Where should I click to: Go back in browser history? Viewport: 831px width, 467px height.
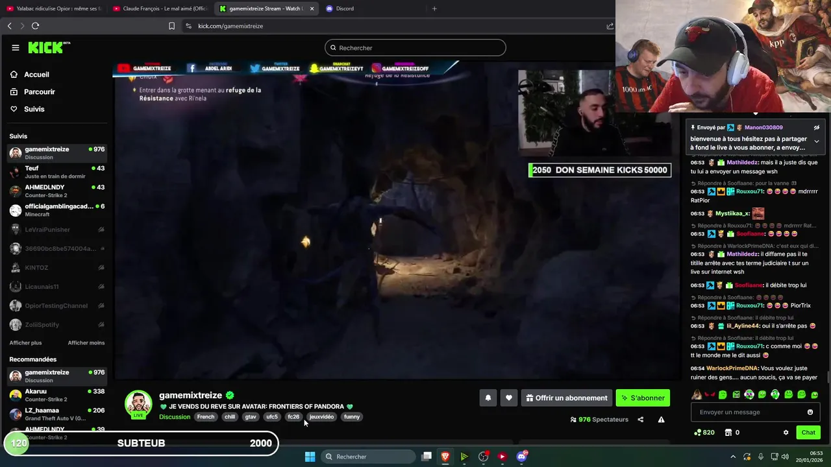click(9, 26)
